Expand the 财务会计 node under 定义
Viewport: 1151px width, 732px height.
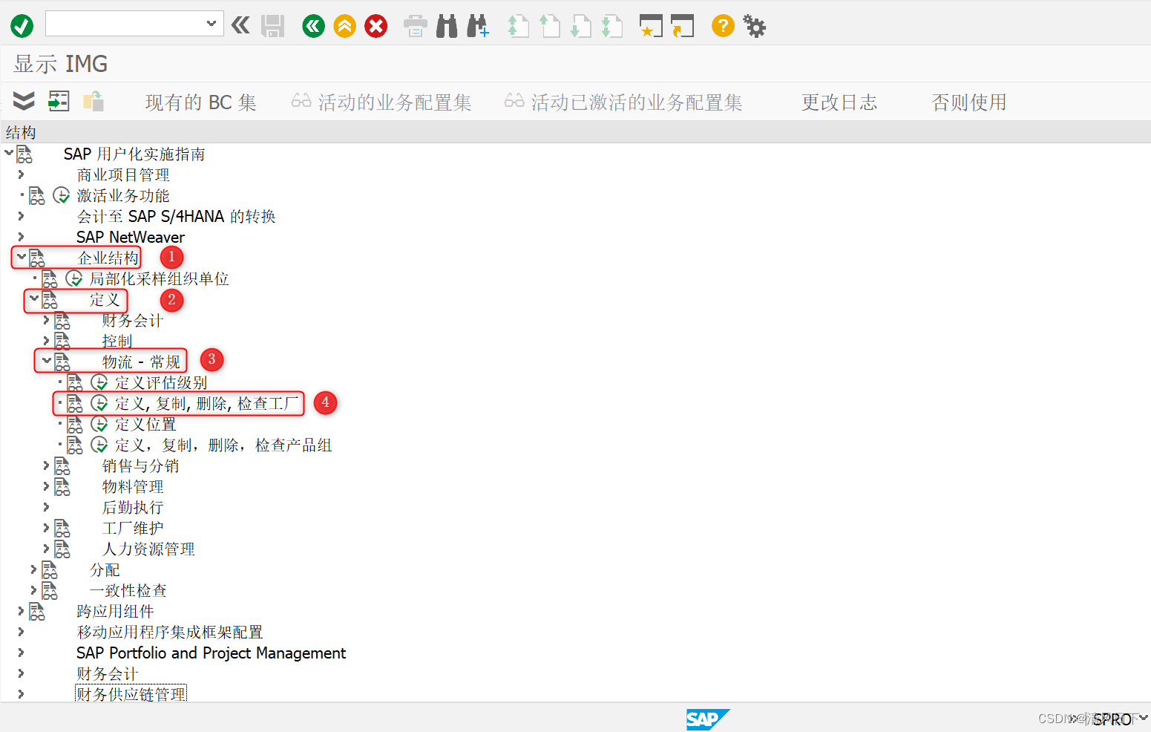point(46,319)
